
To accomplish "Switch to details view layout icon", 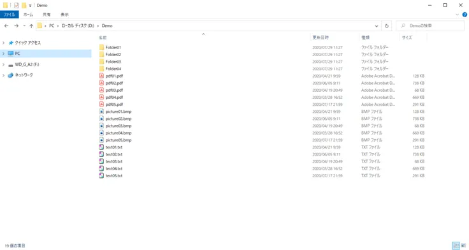I will pyautogui.click(x=456, y=246).
